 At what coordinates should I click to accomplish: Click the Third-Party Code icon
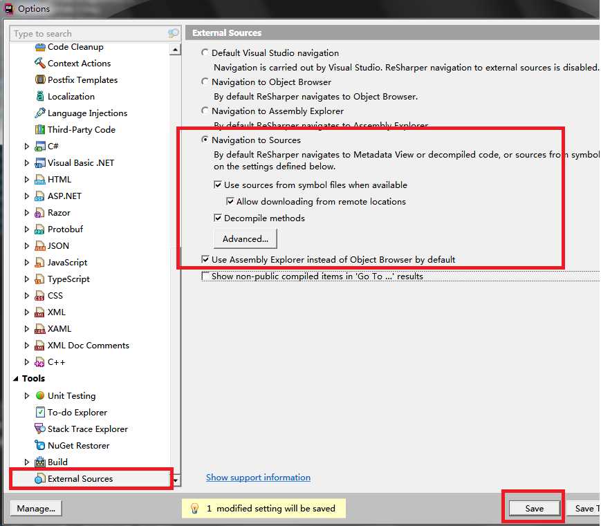[x=40, y=129]
